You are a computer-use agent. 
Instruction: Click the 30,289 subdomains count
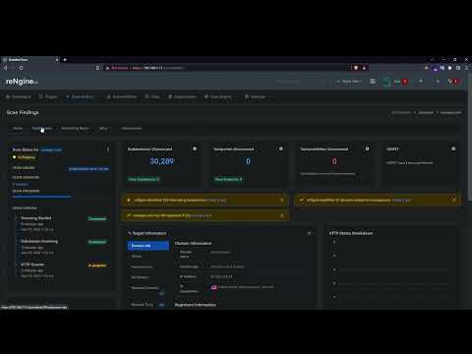[x=161, y=161]
